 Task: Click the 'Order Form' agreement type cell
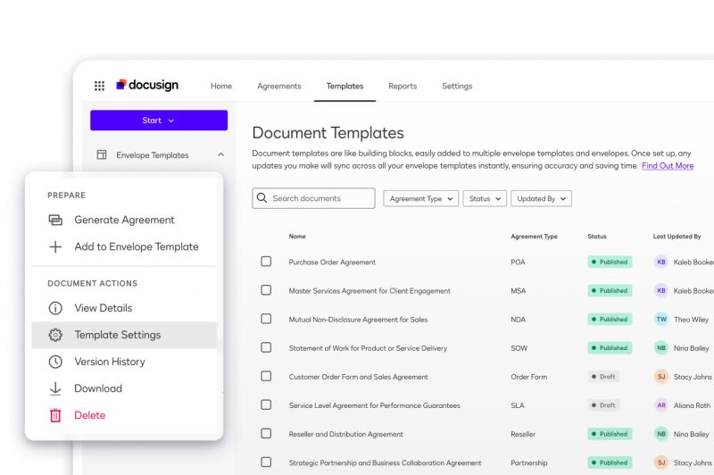528,377
